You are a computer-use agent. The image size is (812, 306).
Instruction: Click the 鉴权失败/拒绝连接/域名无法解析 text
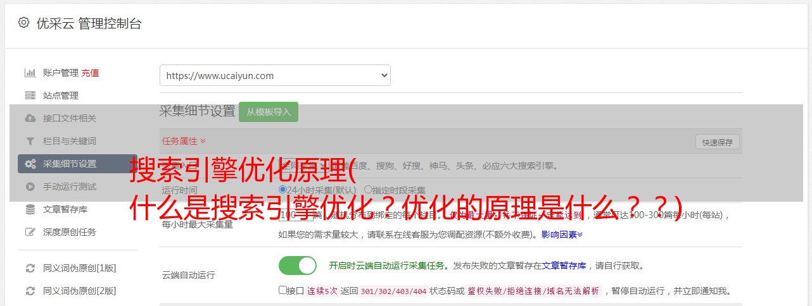click(x=533, y=291)
